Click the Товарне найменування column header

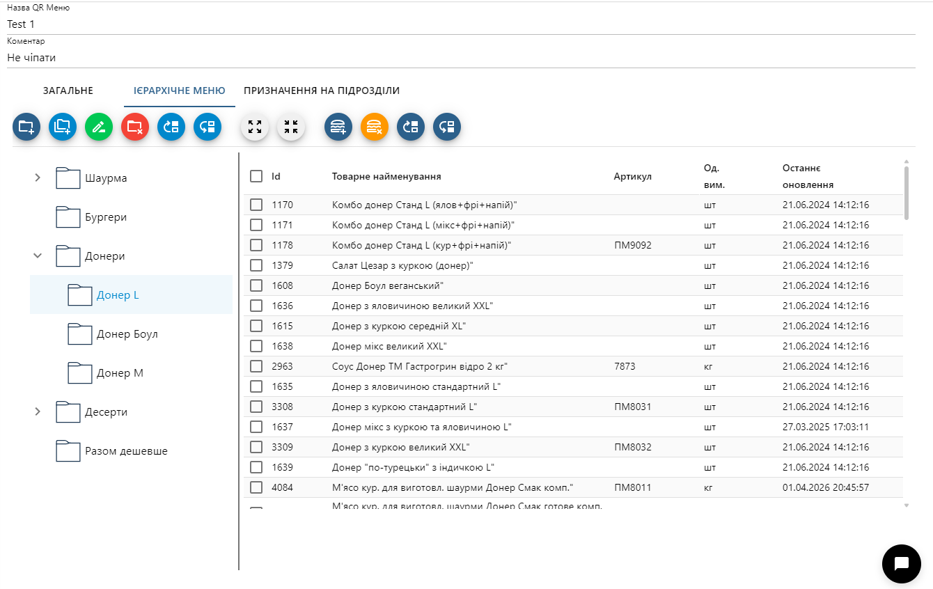point(386,177)
